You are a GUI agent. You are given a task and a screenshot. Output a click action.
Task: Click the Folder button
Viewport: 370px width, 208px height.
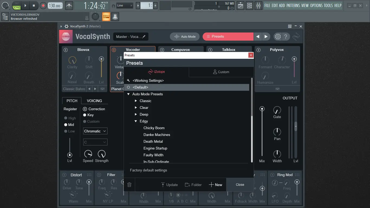[193, 185]
